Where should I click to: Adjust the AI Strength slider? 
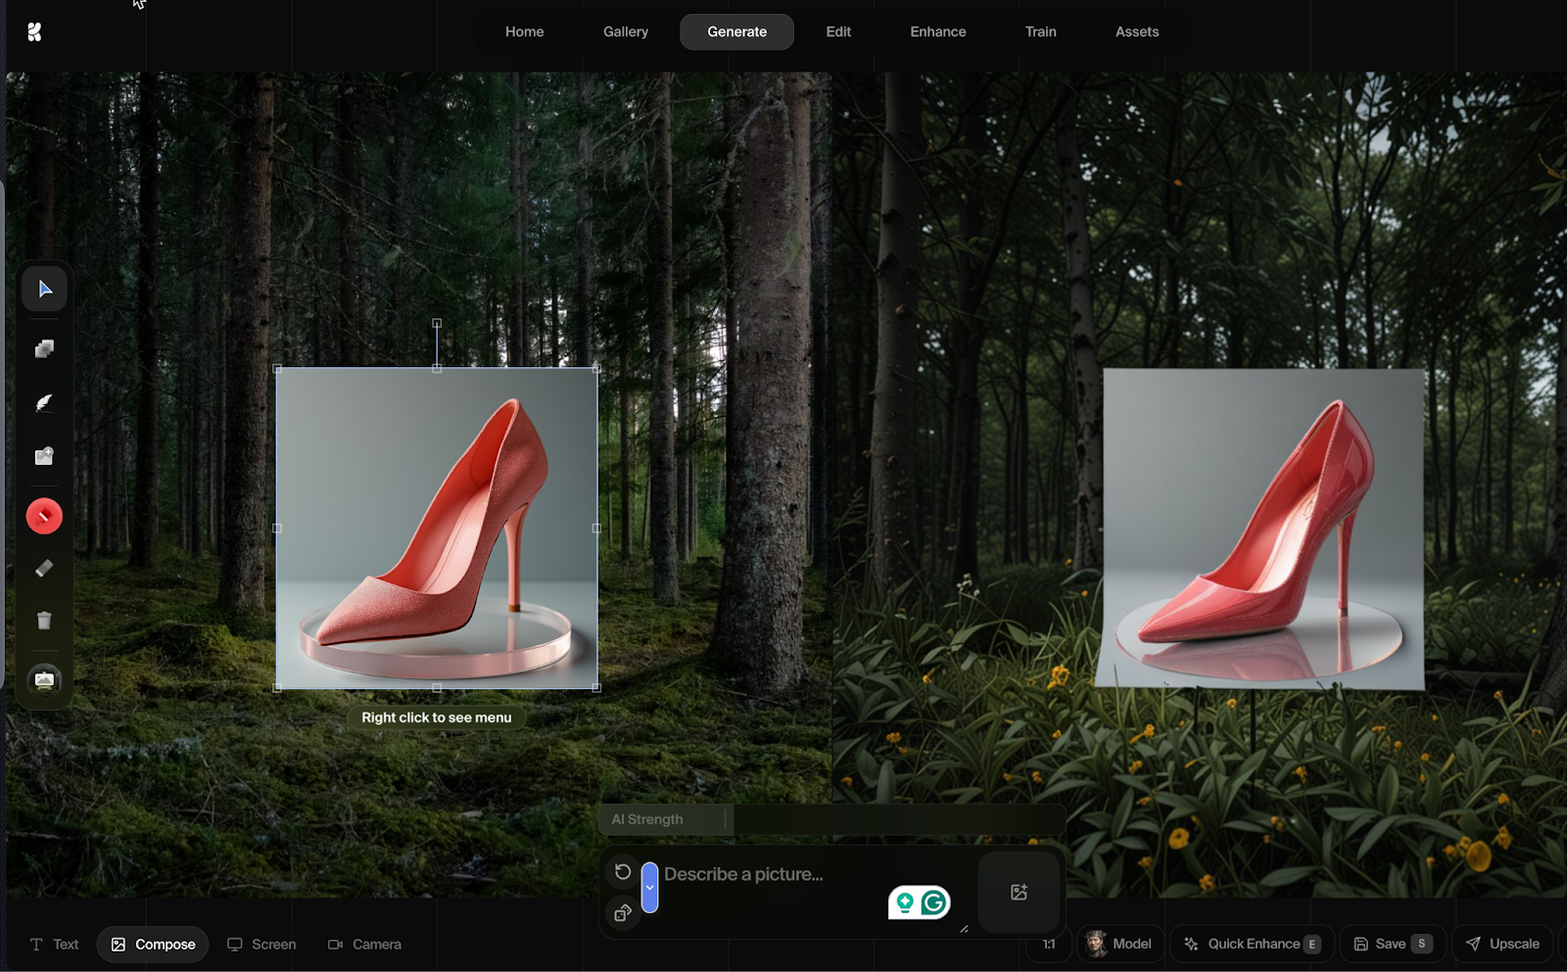(831, 819)
